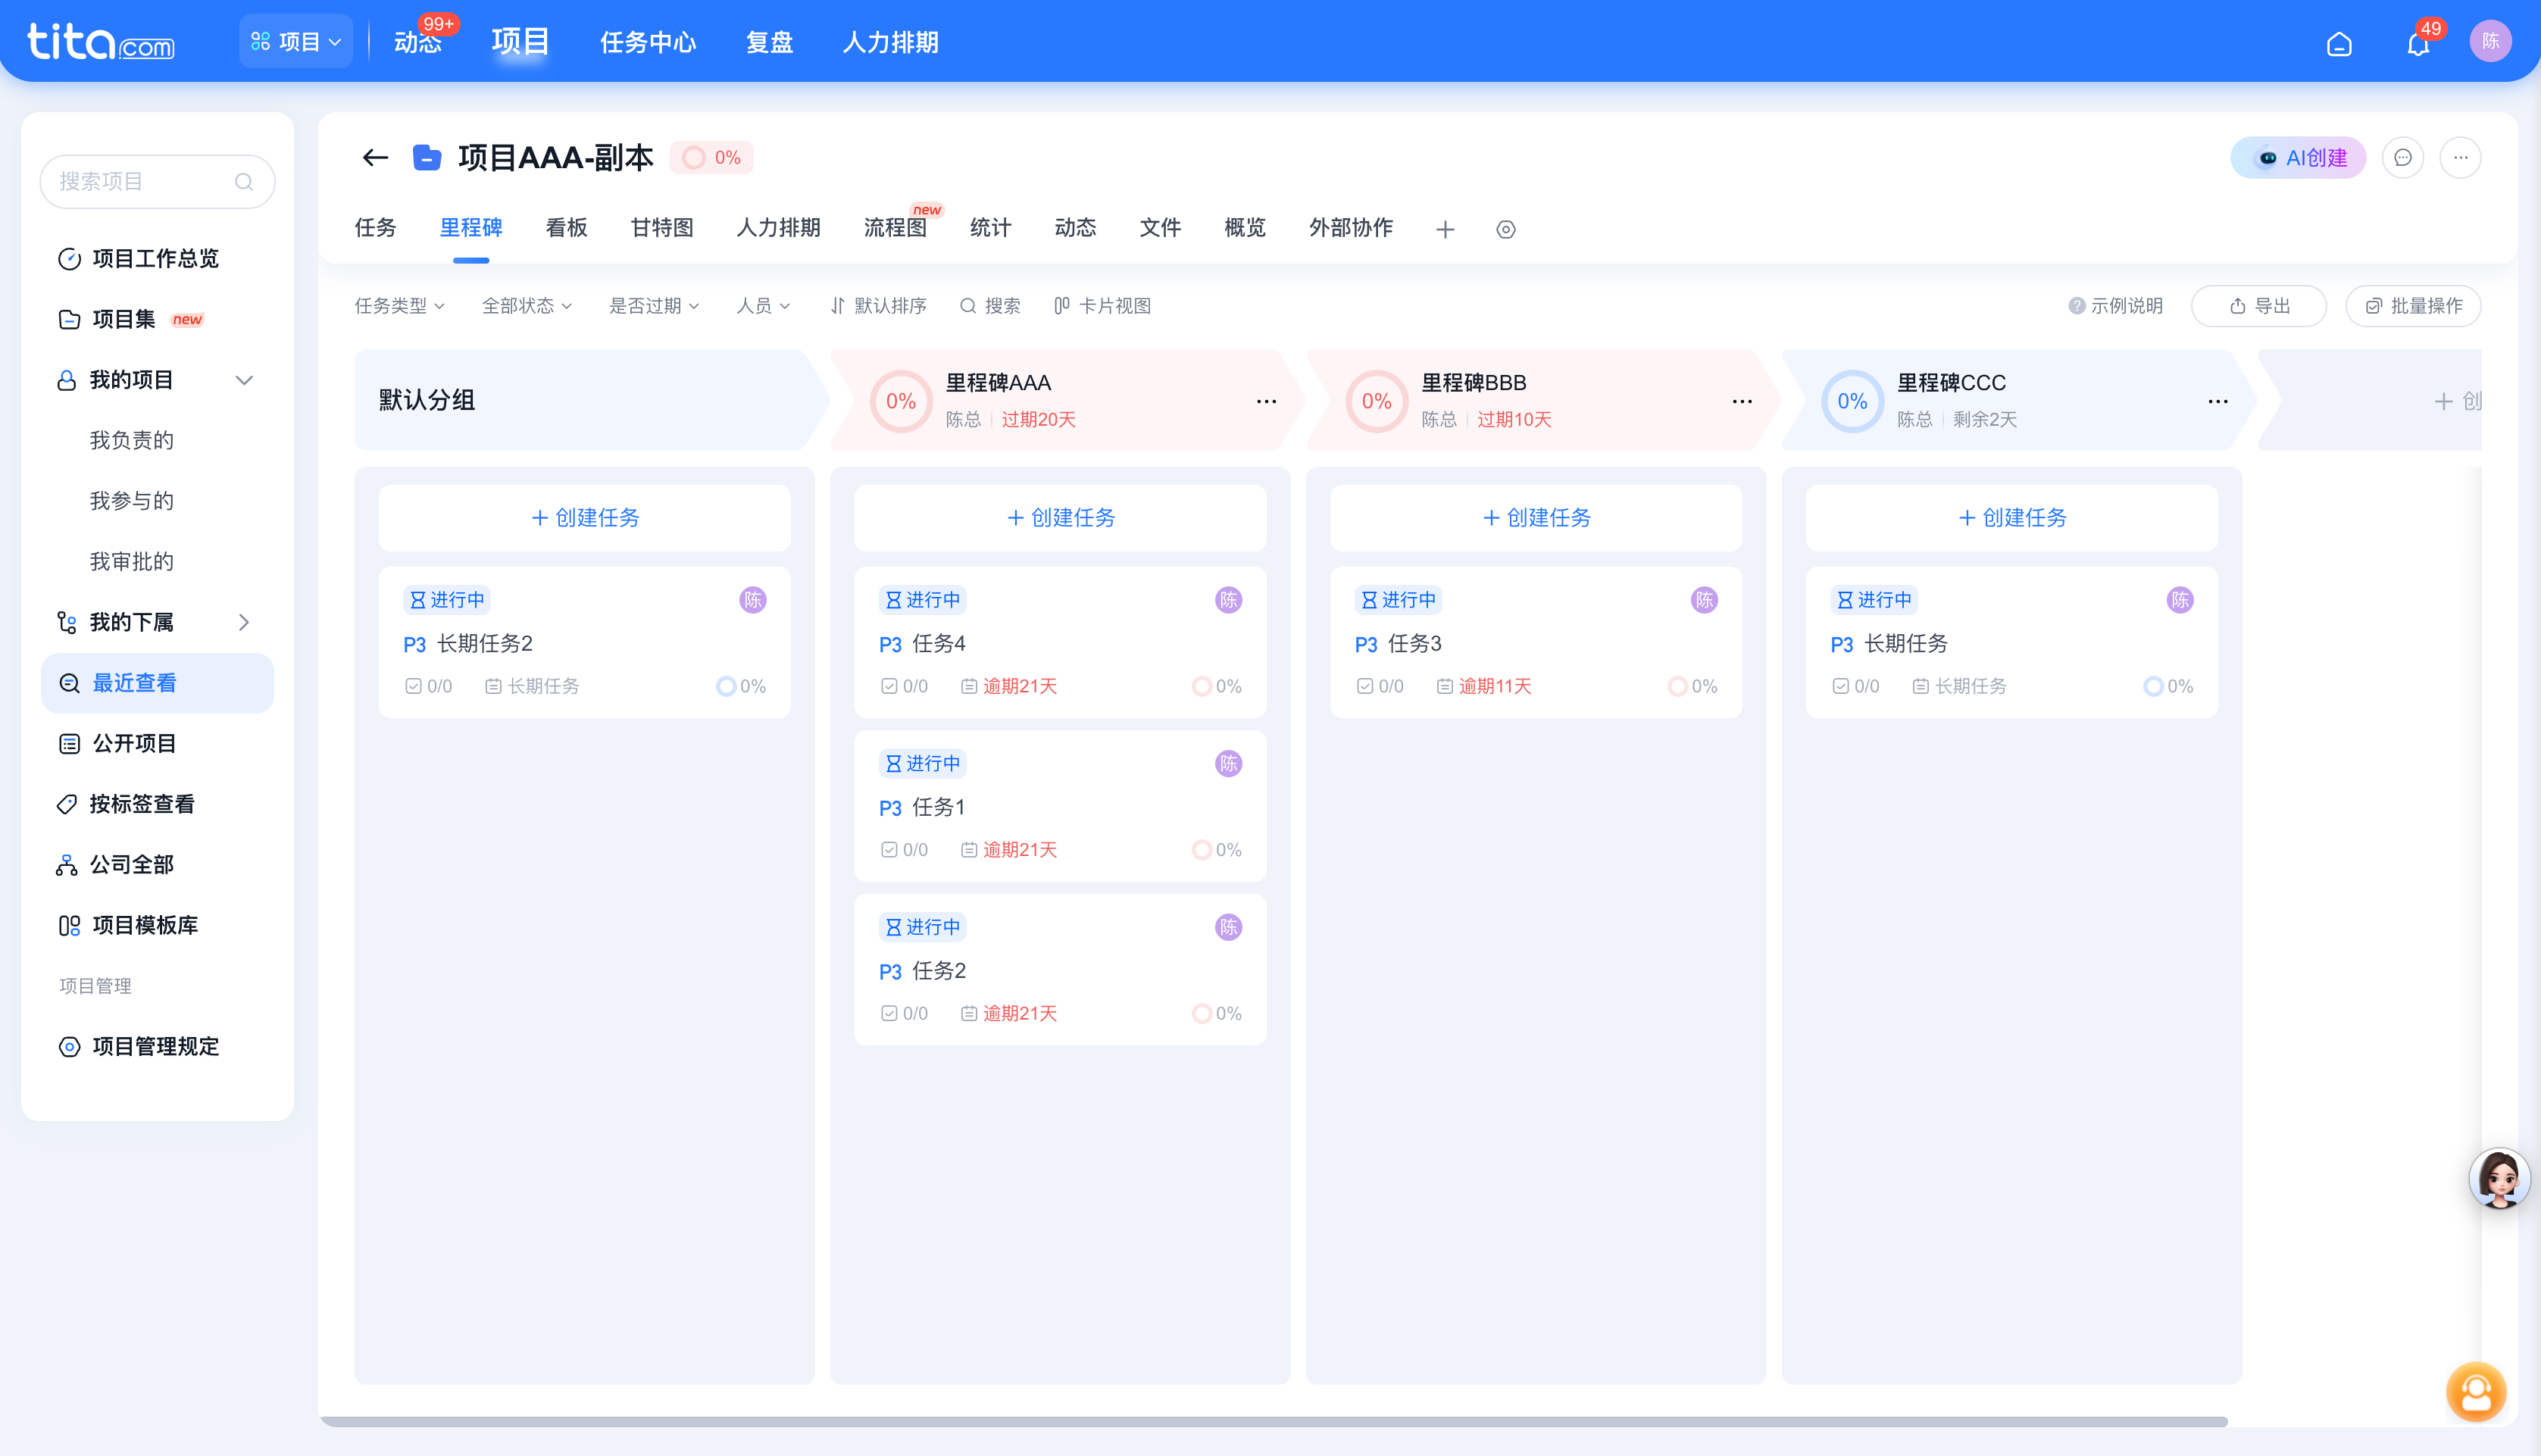Create task in 默认分组 column
Screen dimensions: 2541x1456
[x=584, y=517]
